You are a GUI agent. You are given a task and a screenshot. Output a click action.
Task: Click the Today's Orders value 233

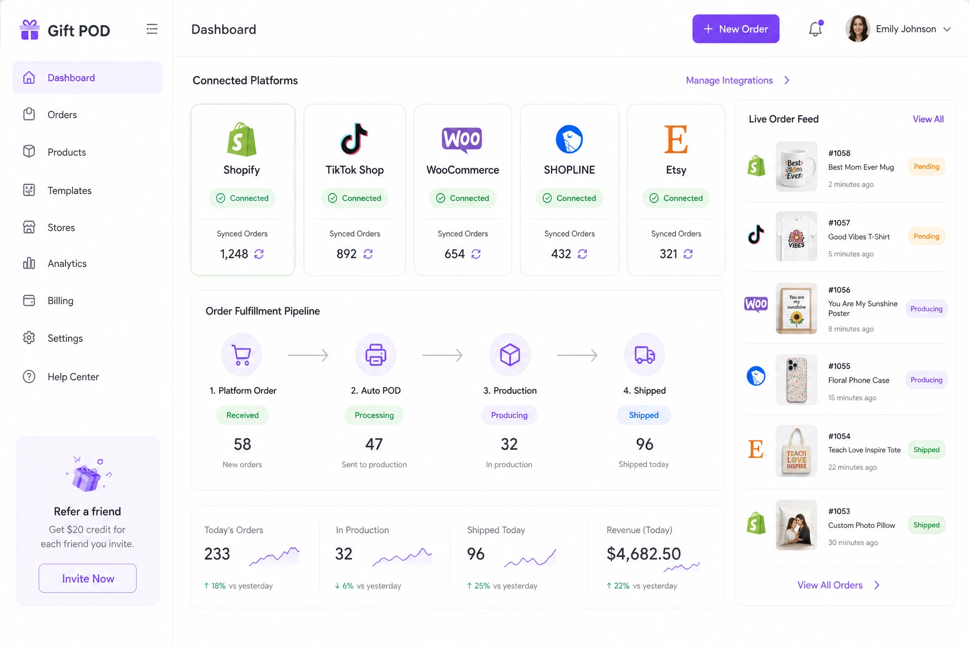tap(217, 554)
